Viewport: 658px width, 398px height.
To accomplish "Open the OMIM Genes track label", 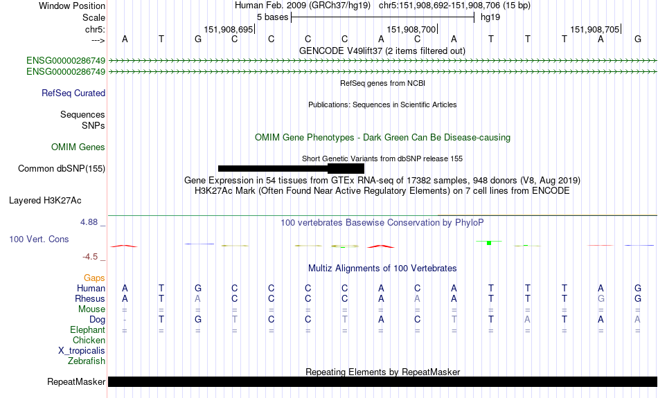I will click(78, 147).
